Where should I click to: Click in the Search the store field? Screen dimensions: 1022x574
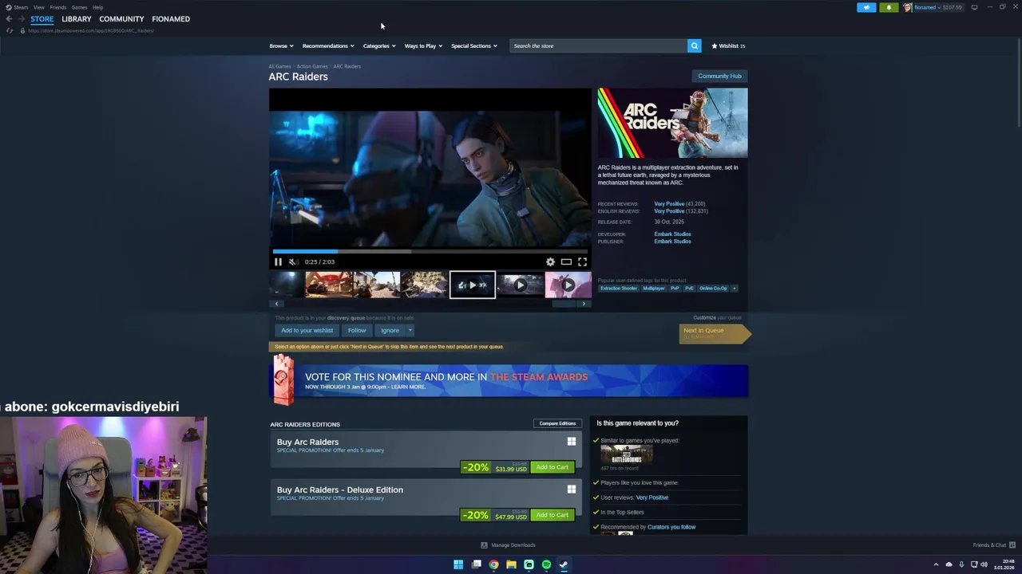coord(599,45)
